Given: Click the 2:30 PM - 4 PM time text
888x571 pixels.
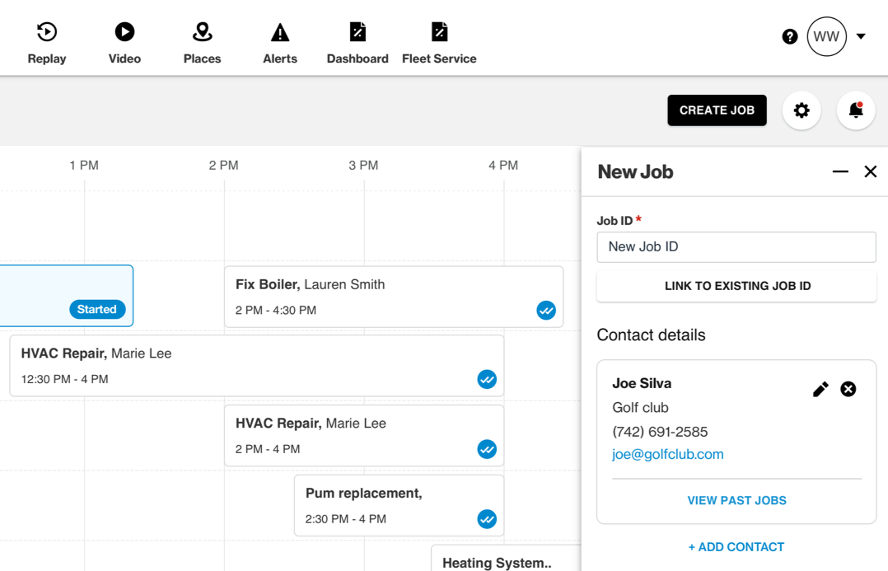Looking at the screenshot, I should pyautogui.click(x=345, y=519).
